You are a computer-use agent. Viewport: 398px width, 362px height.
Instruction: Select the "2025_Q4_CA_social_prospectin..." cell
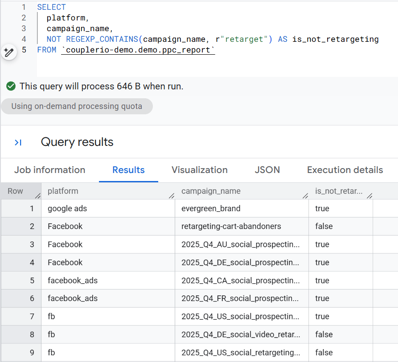242,281
